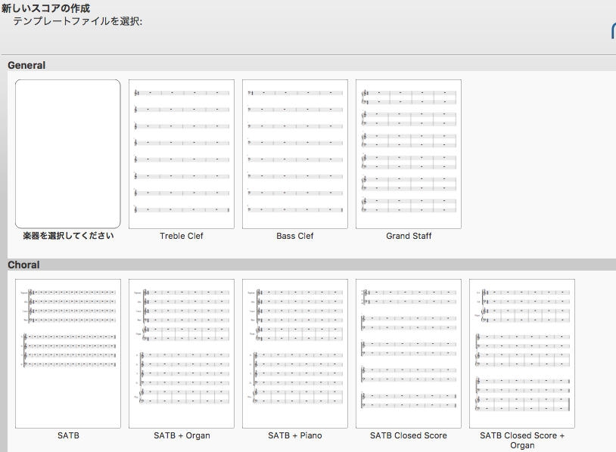Screen dimensions: 616x452
Task: Click the 'Treble Clef' label
Action: [182, 236]
